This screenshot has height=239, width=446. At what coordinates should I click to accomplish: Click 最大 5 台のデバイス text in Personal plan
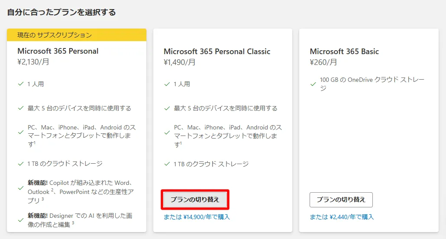(79, 108)
